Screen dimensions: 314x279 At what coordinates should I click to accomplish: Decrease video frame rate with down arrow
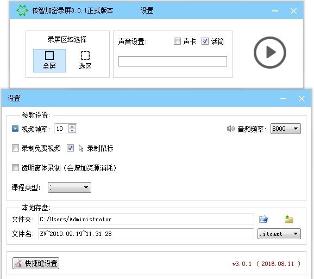pyautogui.click(x=72, y=131)
